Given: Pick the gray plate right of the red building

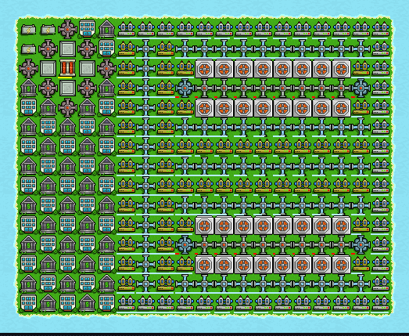Looking at the screenshot, I should click(x=87, y=68).
